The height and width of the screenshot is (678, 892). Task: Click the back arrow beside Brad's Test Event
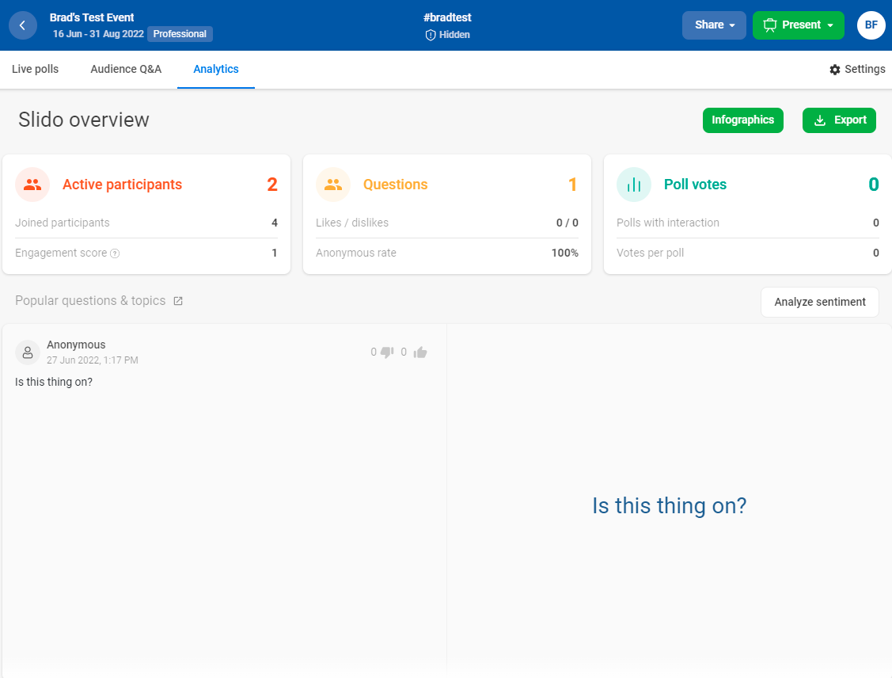click(22, 25)
